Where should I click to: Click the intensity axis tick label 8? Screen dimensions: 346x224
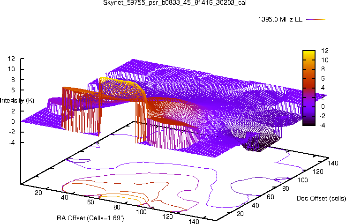13,80
